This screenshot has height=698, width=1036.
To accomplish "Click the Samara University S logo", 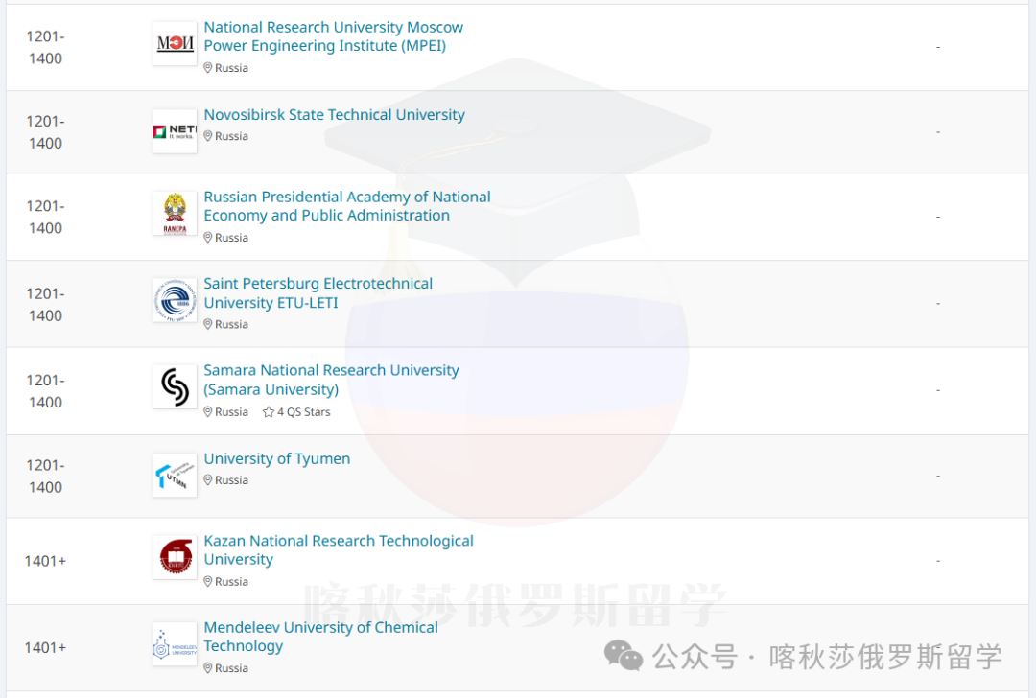I will [x=176, y=386].
